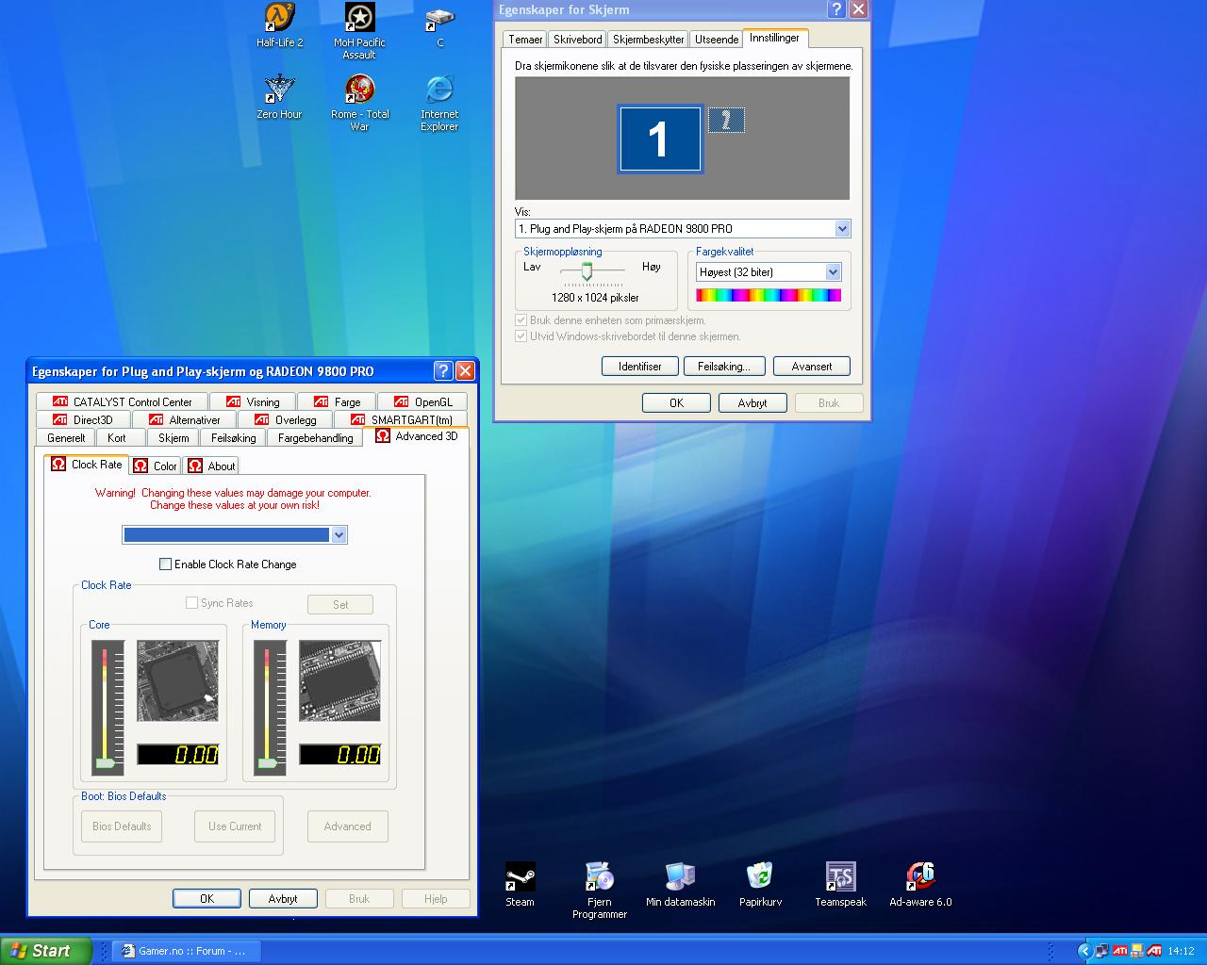Screen dimensions: 1207x965
Task: Switch to the Feilsøking tab in RADEON properties
Action: [234, 437]
